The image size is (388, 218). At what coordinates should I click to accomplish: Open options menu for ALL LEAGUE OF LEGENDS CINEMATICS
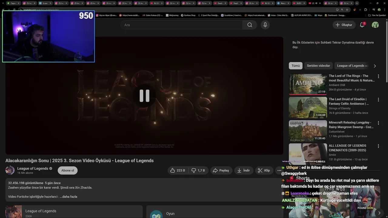[378, 146]
